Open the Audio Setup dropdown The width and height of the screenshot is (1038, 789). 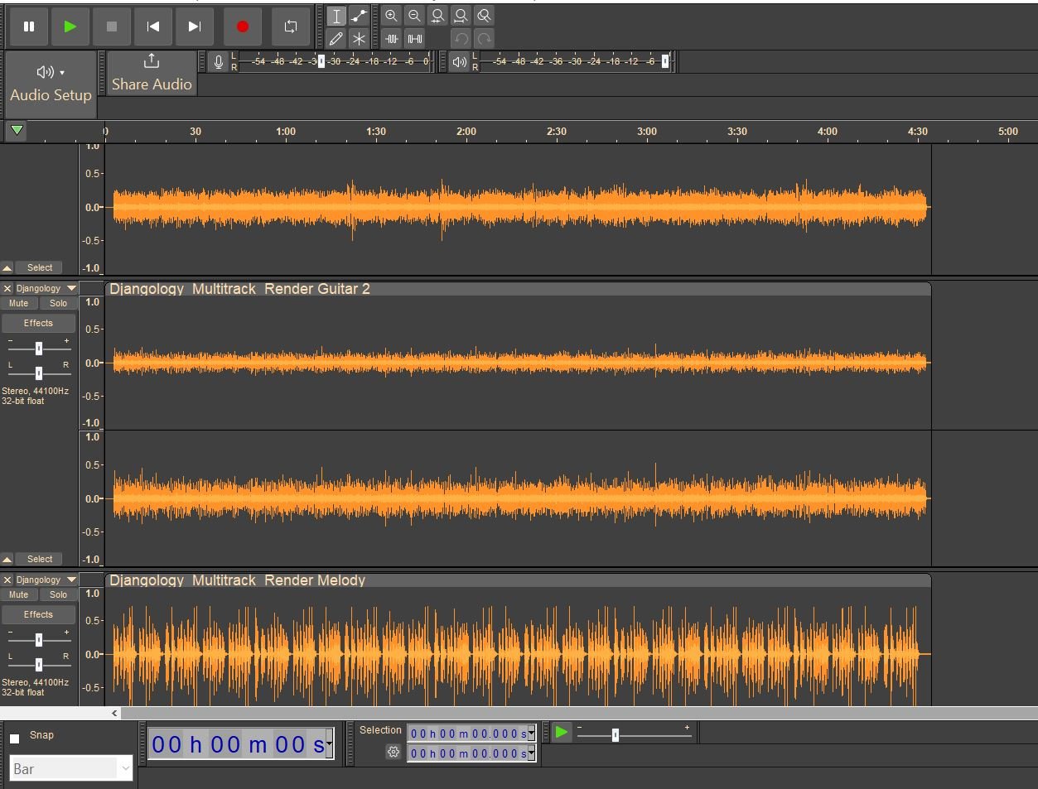click(x=51, y=84)
